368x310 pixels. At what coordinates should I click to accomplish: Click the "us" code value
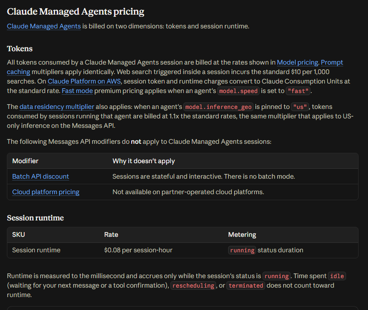[x=300, y=107]
